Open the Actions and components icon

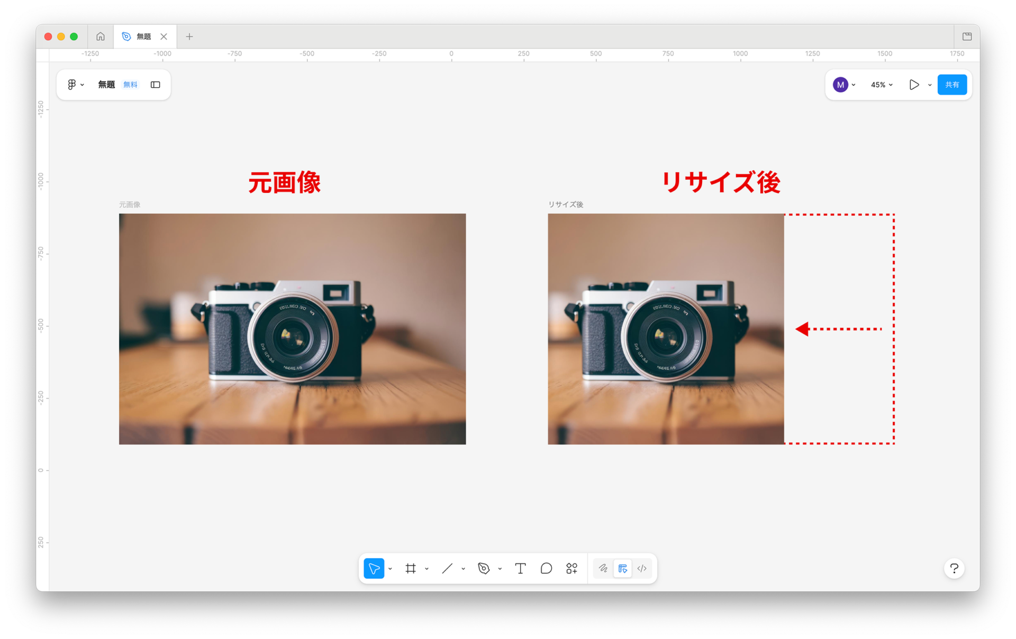(x=571, y=568)
